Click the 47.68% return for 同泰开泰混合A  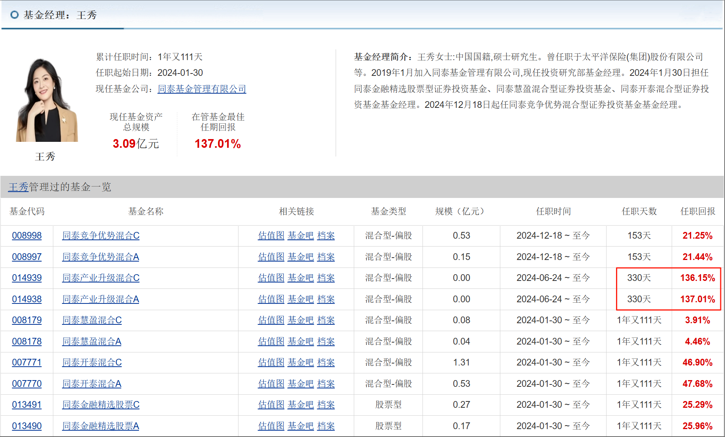(x=697, y=384)
